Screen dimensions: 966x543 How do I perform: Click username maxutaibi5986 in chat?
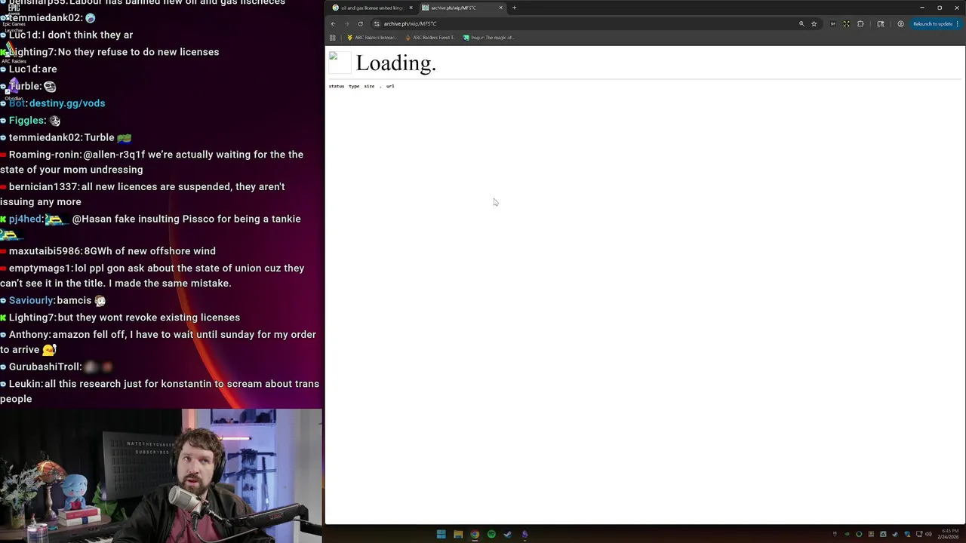(45, 251)
